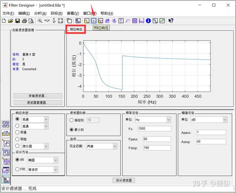Open the 文件(F) menu

[x=8, y=13]
